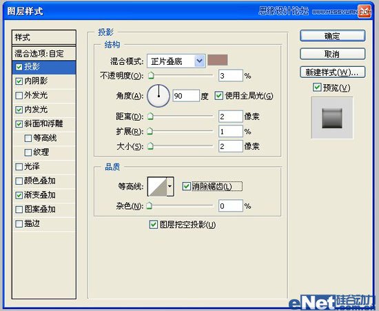Click the 不透明度 slider handle
This screenshot has height=311, width=379.
151,75
